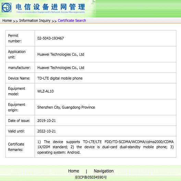The height and width of the screenshot is (181, 181).
Task: Click the Date of issue label
Action: click(19, 121)
